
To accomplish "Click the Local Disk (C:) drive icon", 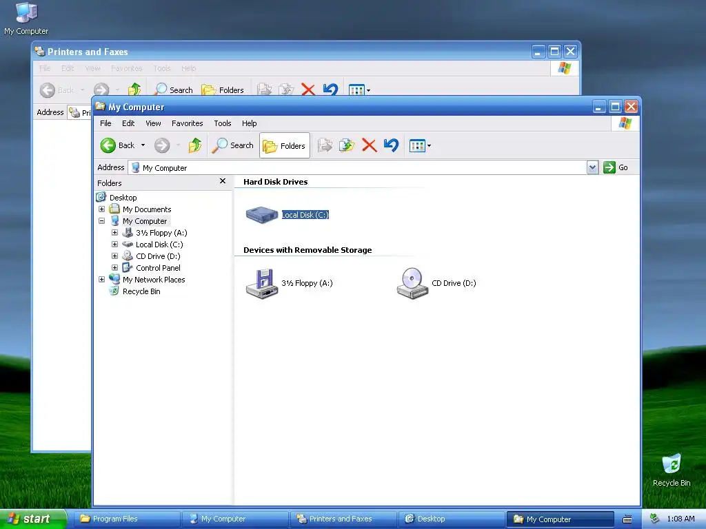I will tap(261, 215).
